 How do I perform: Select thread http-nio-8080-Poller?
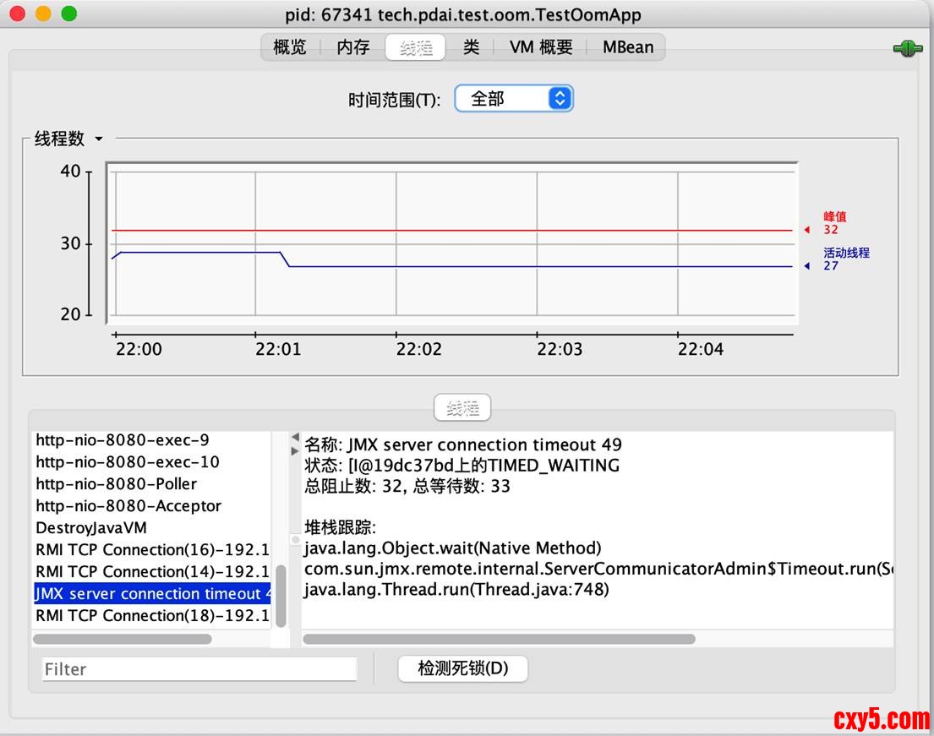tap(152, 484)
